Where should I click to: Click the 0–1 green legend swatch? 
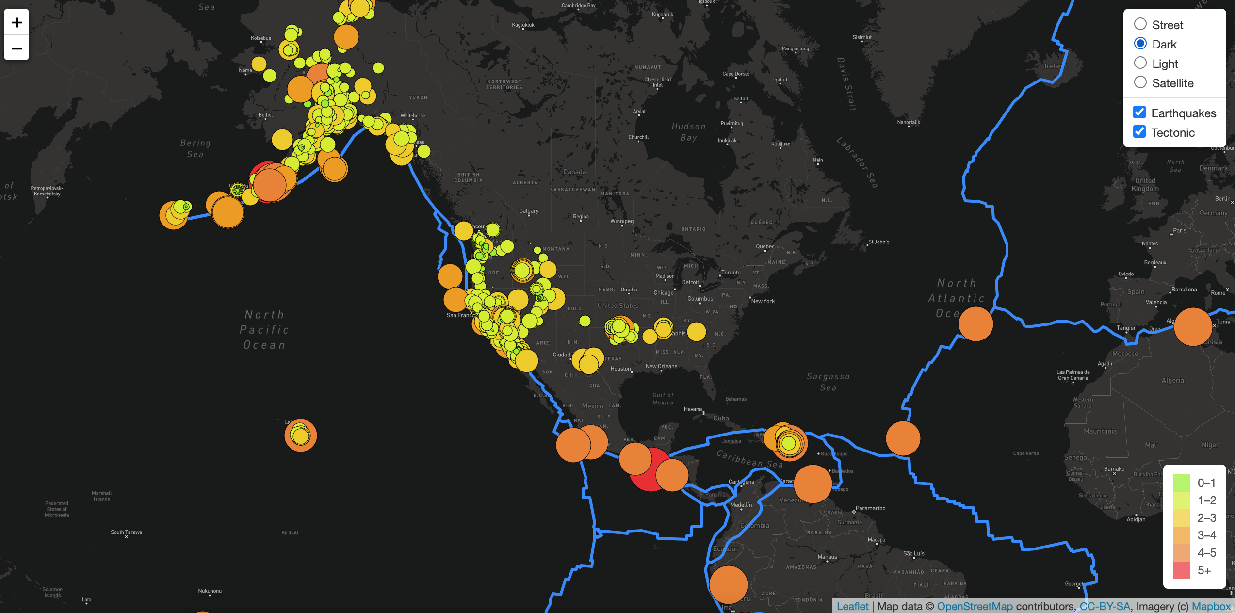tap(1181, 483)
